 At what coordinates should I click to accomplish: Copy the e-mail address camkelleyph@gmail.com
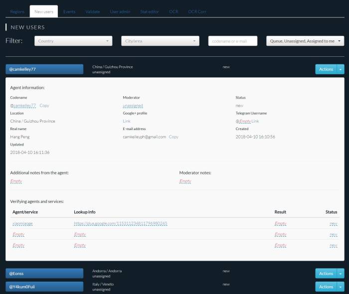tap(174, 137)
